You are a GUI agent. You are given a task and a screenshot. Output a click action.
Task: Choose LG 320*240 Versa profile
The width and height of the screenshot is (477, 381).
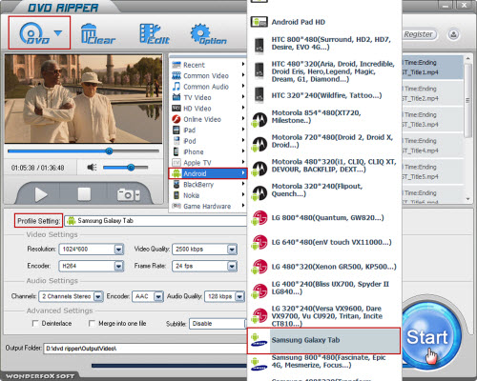point(323,316)
